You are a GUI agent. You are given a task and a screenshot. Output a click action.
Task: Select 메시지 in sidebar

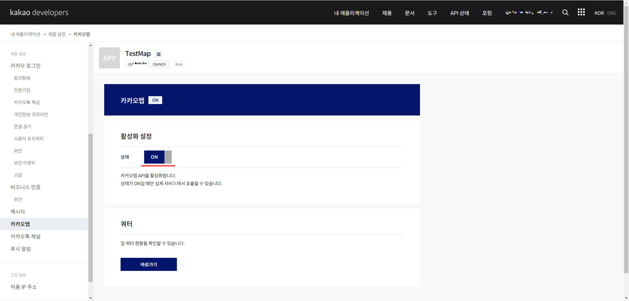(x=18, y=212)
